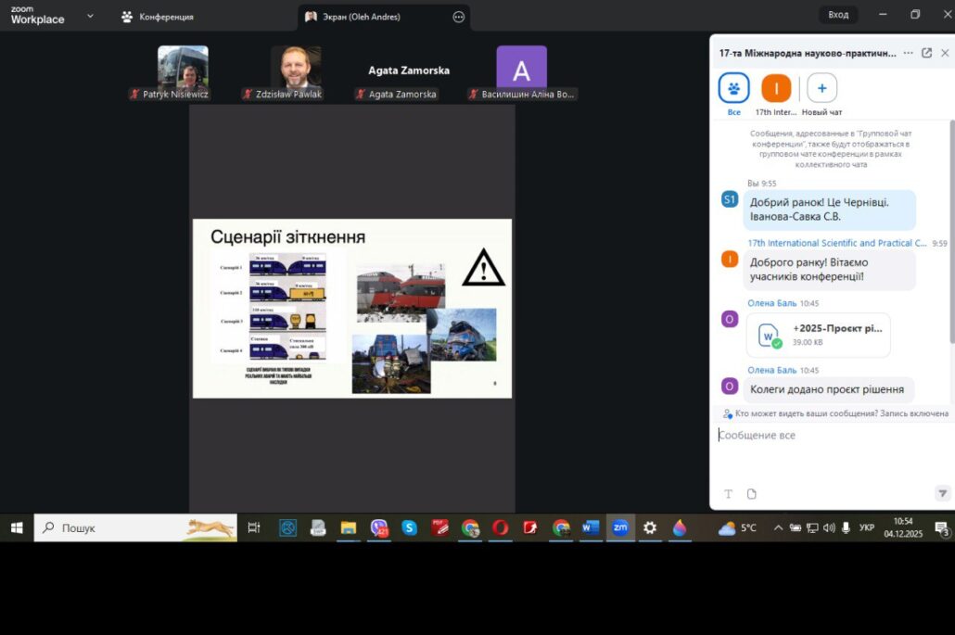This screenshot has height=635, width=955.
Task: Open the text formatting icon in chat
Action: coord(728,494)
